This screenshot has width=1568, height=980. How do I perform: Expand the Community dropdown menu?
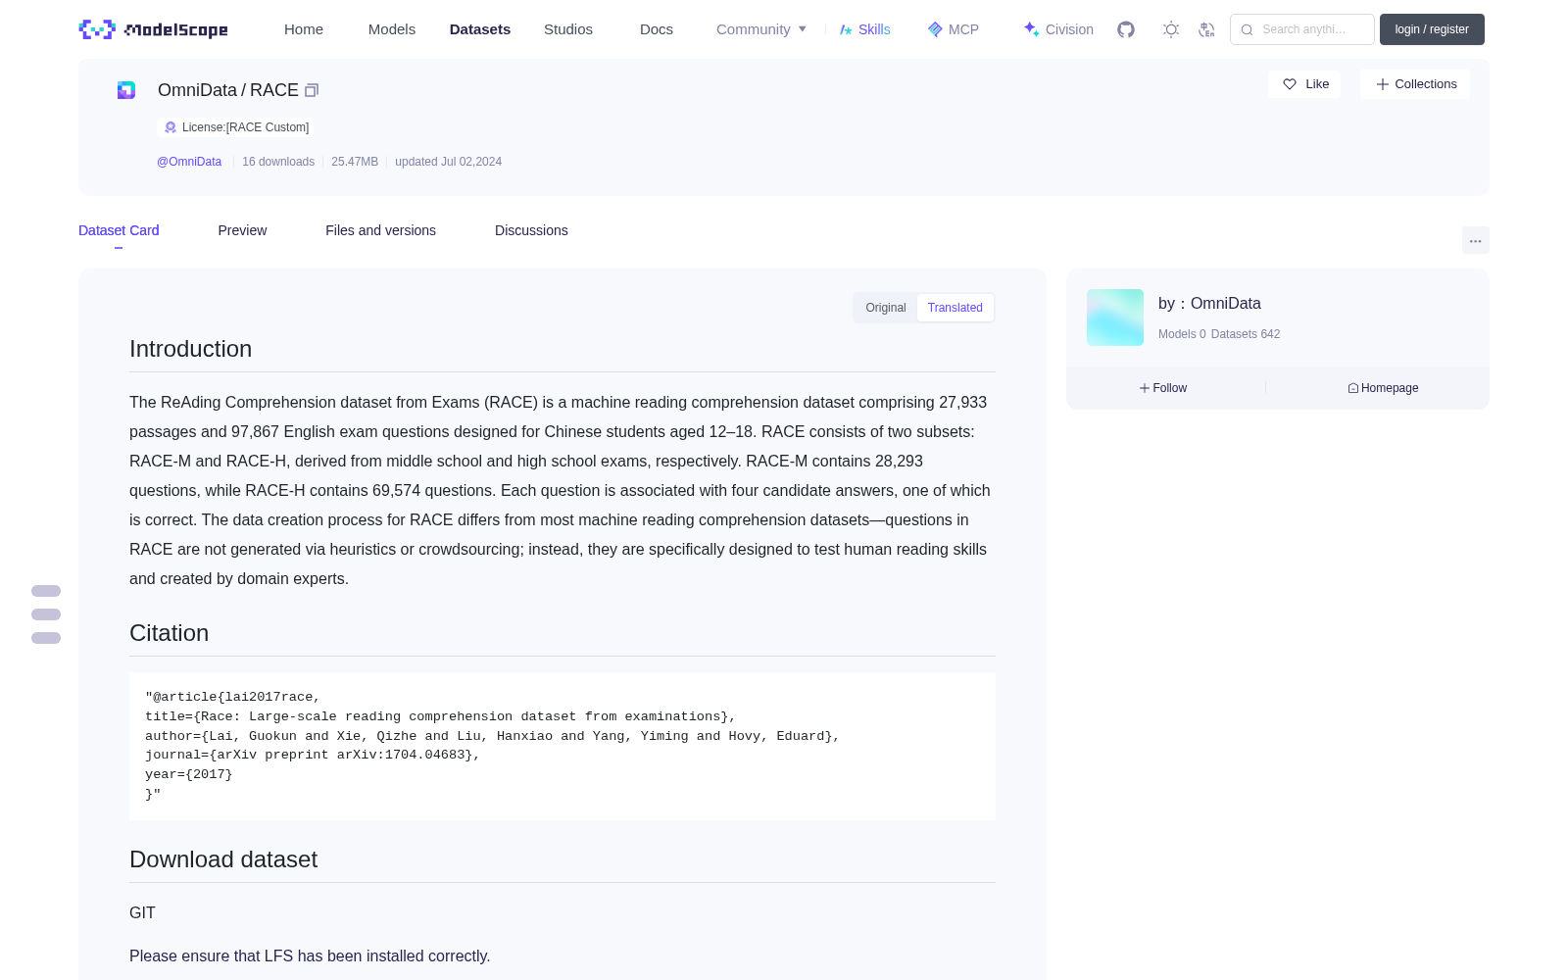click(761, 29)
